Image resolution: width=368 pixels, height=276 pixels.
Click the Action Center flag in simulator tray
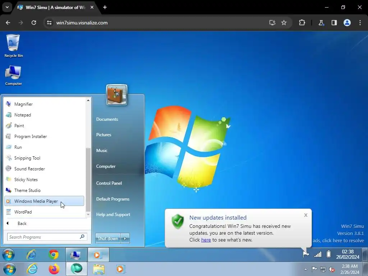(306, 254)
